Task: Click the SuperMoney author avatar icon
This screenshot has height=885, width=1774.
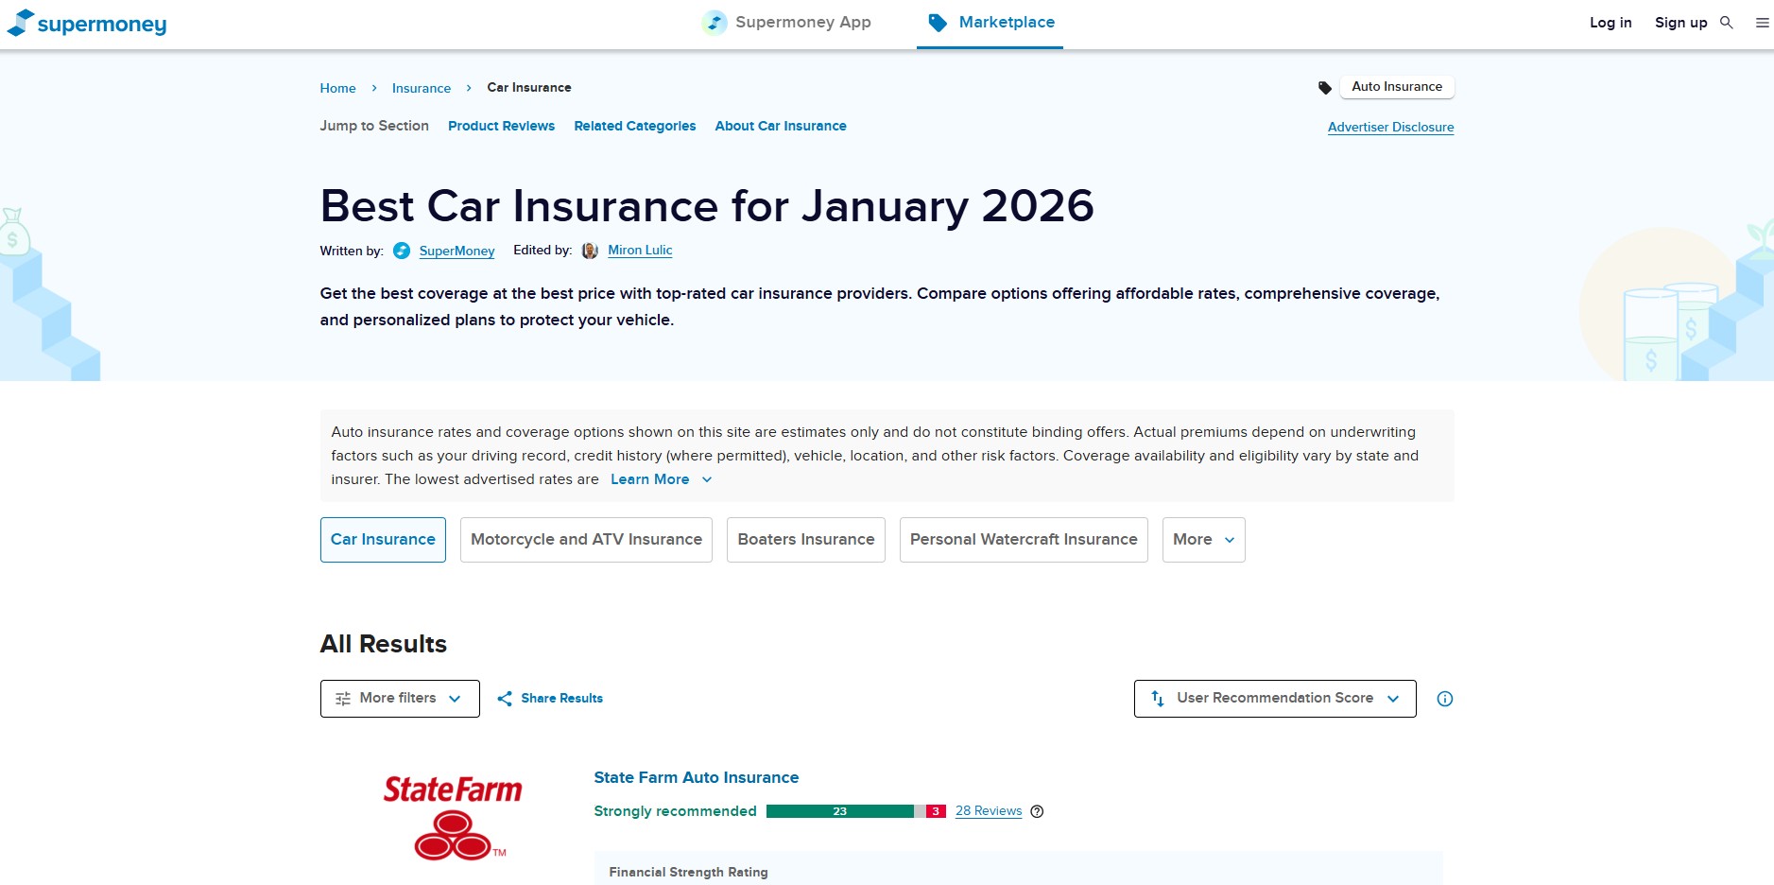Action: pyautogui.click(x=402, y=251)
